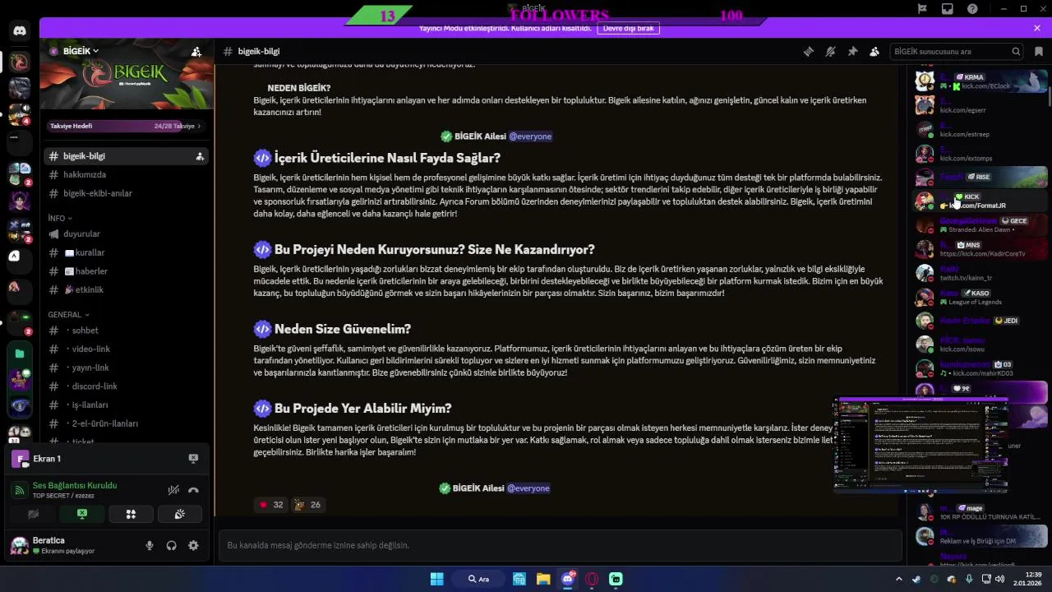Viewport: 1052px width, 592px height.
Task: Mute microphone in user panel
Action: tap(150, 545)
